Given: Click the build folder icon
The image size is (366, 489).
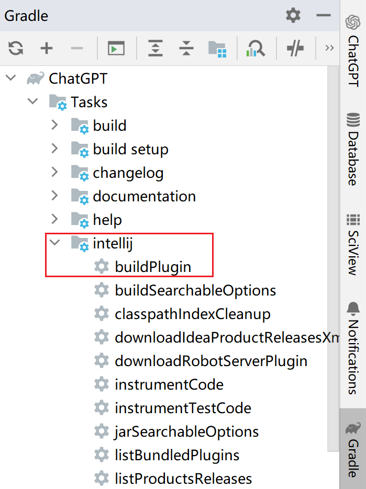Looking at the screenshot, I should pyautogui.click(x=80, y=126).
